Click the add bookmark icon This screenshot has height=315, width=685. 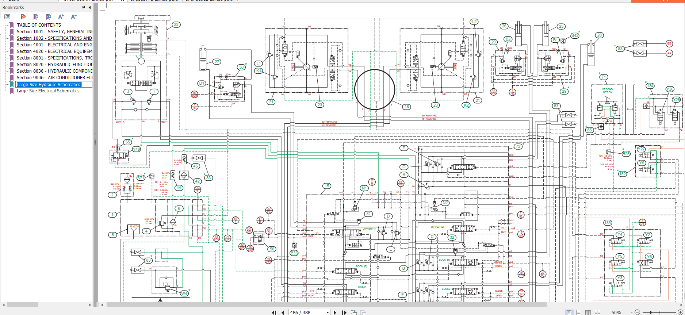tap(36, 17)
